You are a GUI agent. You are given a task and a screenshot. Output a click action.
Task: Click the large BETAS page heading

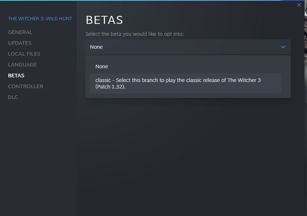pos(104,20)
